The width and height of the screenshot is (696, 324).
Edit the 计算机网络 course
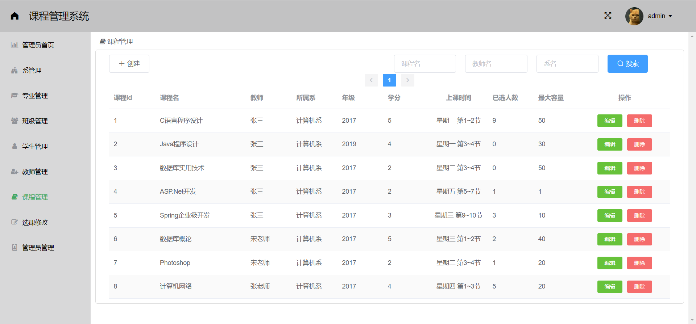(610, 287)
